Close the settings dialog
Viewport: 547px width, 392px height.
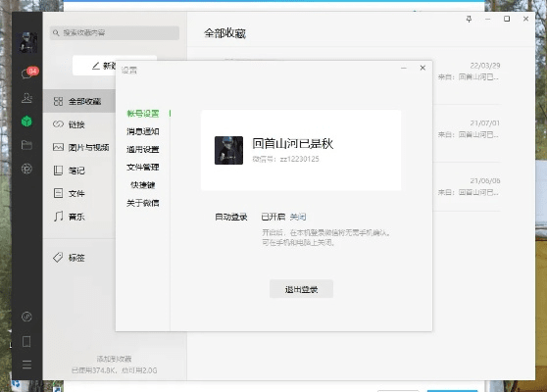coord(423,68)
